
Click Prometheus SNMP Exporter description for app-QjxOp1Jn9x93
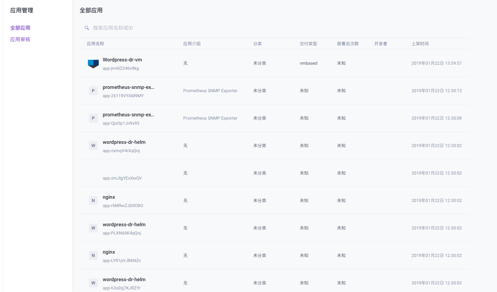211,118
